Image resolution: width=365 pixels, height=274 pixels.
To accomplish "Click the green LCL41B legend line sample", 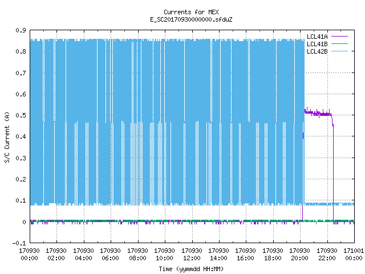I will tap(339, 44).
